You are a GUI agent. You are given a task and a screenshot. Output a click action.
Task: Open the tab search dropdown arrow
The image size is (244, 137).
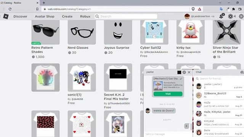pos(220,3)
